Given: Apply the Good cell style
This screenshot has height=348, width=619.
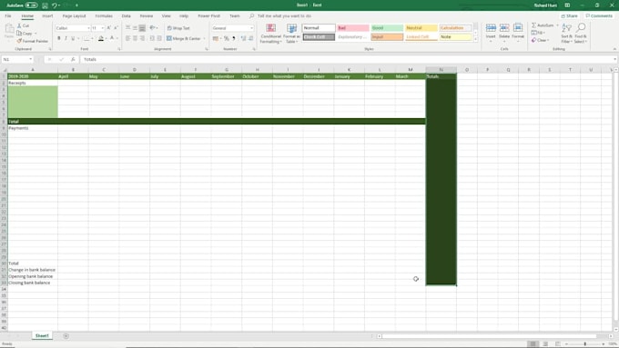Looking at the screenshot, I should click(x=387, y=27).
